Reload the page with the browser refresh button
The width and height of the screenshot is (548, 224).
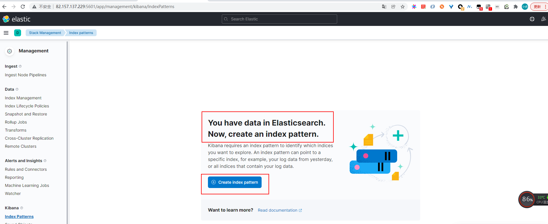click(23, 7)
